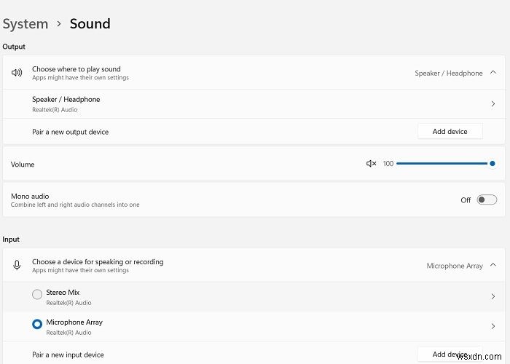Select Stereo Mix radio button
The image size is (510, 364).
click(37, 295)
